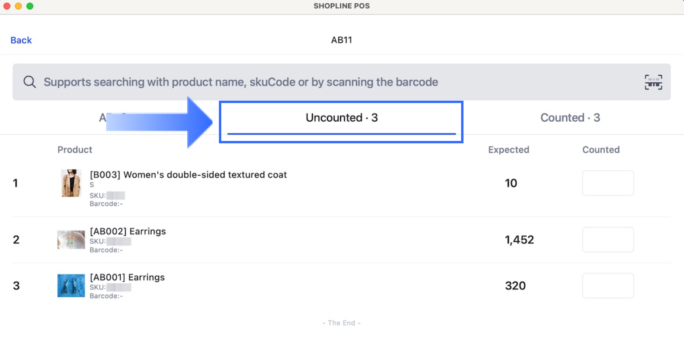
Task: Switch to the Uncounted tab
Action: (x=341, y=118)
